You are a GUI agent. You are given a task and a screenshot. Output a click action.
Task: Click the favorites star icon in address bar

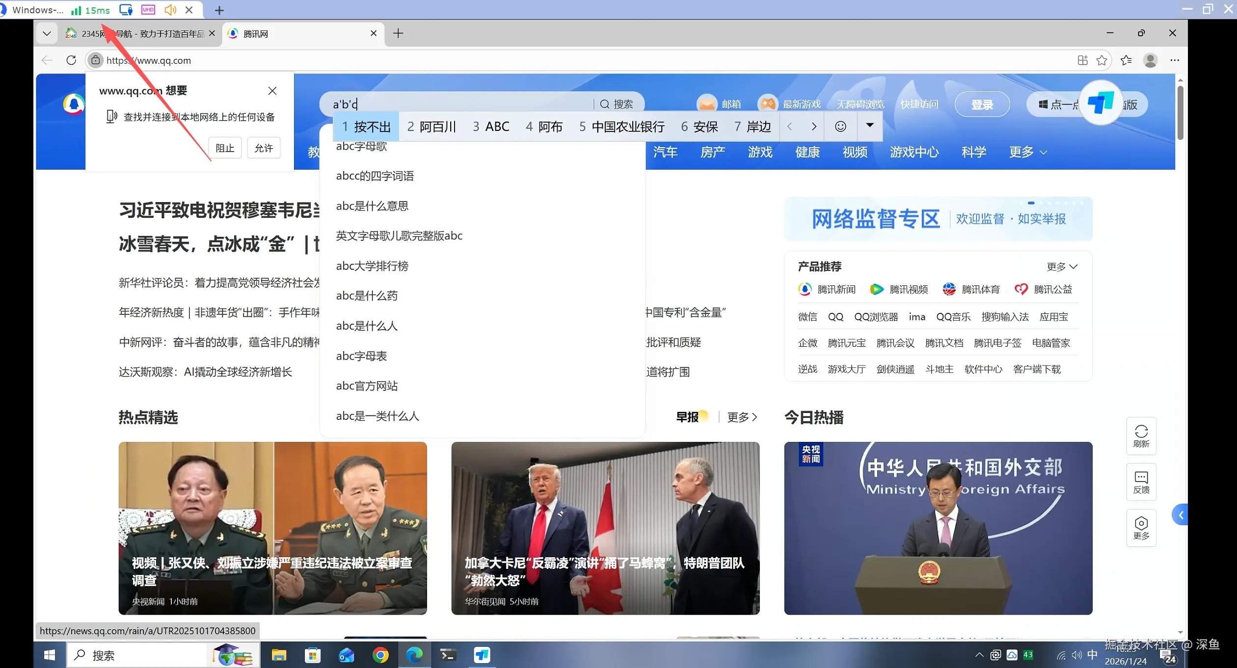click(1102, 60)
